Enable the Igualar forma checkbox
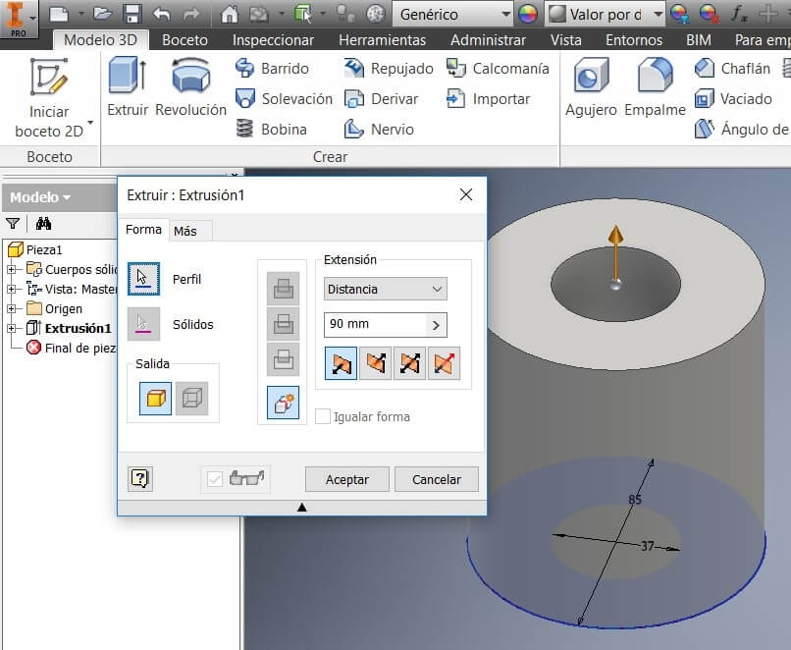Viewport: 791px width, 650px height. tap(322, 417)
